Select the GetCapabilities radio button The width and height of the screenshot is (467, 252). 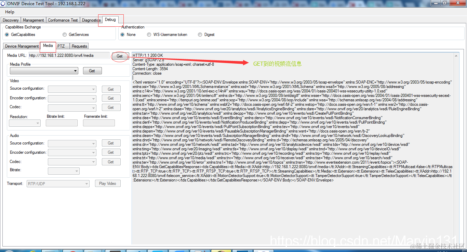(x=20, y=35)
